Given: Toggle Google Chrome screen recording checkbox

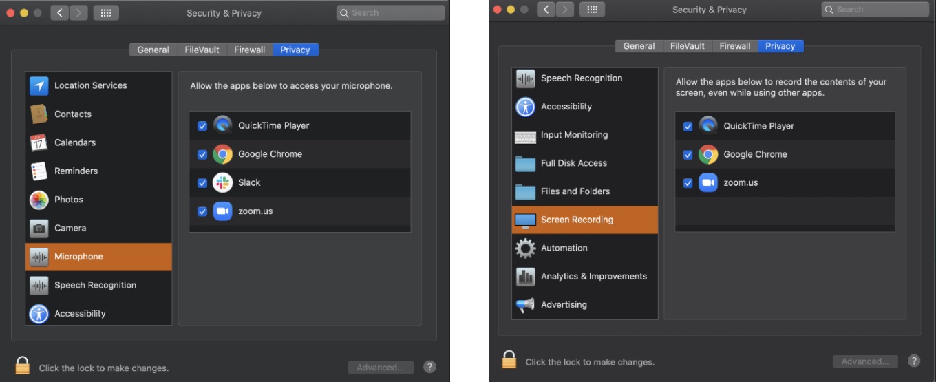Looking at the screenshot, I should pyautogui.click(x=688, y=155).
